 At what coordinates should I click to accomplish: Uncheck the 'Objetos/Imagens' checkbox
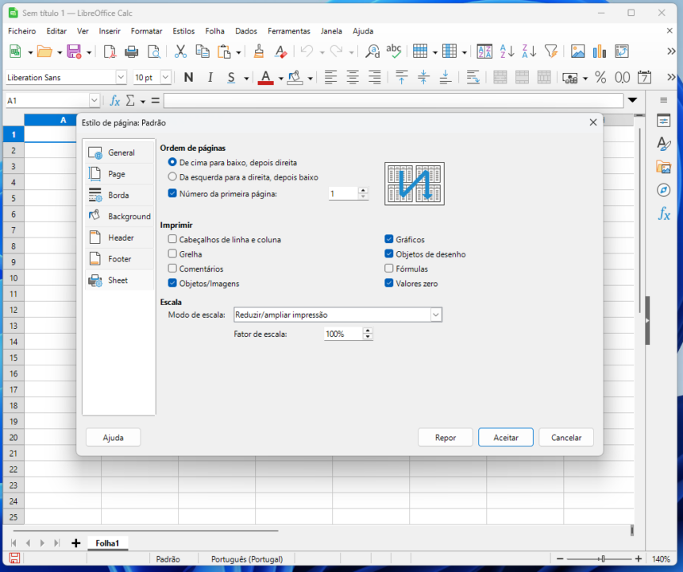point(172,283)
